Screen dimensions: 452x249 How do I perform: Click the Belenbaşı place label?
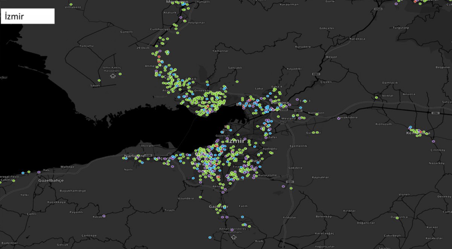tap(324, 217)
